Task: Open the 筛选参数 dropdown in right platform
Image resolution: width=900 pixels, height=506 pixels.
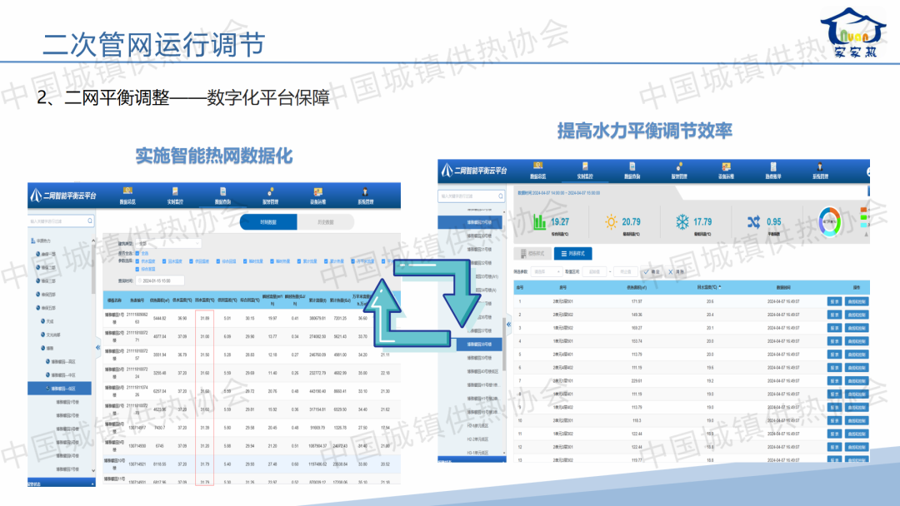Action: point(546,271)
